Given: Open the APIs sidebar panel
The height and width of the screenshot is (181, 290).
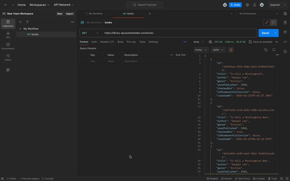Looking at the screenshot, I should 8,35.
